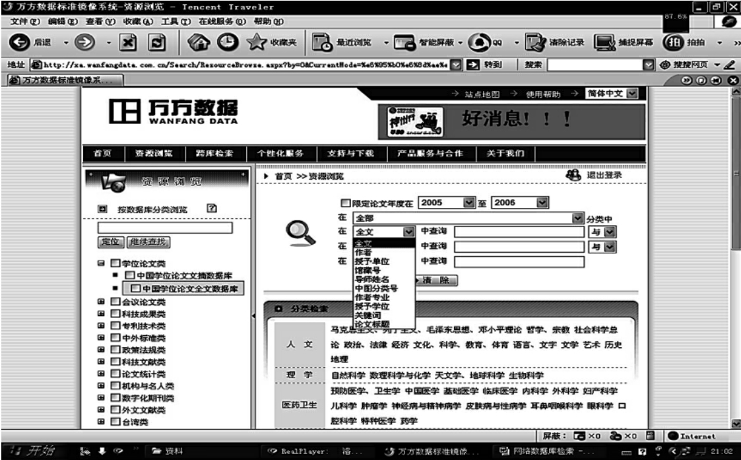Collapse the 学位论文类 tree node
Image resolution: width=741 pixels, height=460 pixels.
point(101,263)
